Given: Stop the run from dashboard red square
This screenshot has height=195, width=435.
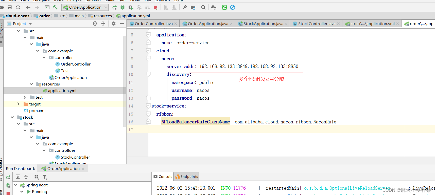Looking at the screenshot, I should pos(8,193).
